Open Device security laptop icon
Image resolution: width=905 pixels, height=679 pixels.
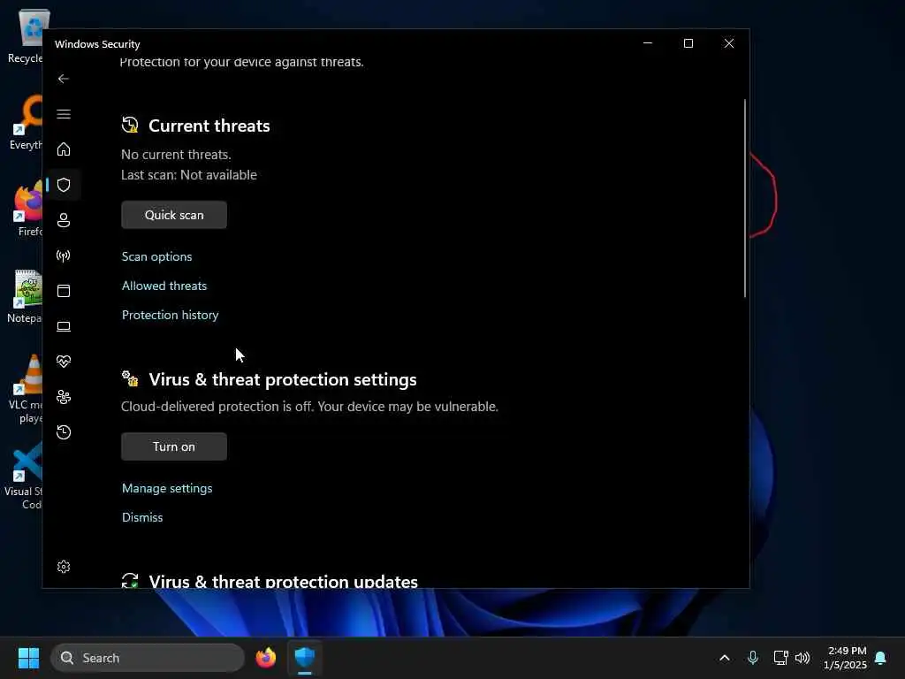click(x=64, y=326)
